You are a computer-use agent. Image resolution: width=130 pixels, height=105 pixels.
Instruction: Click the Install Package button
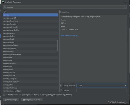[11, 100]
